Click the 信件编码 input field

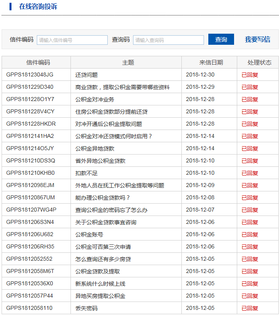[x=72, y=40]
